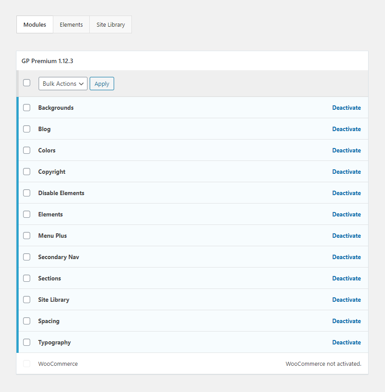
Task: Click the Apply button
Action: 102,84
